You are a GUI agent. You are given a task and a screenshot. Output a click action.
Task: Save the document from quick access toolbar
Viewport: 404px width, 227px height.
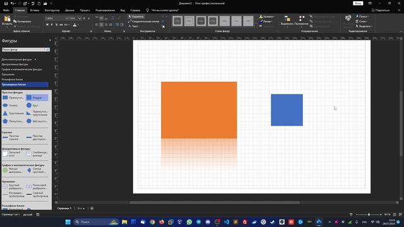click(6, 4)
